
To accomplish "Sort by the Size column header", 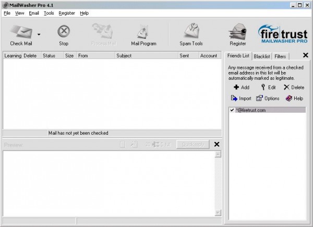I will [70, 56].
